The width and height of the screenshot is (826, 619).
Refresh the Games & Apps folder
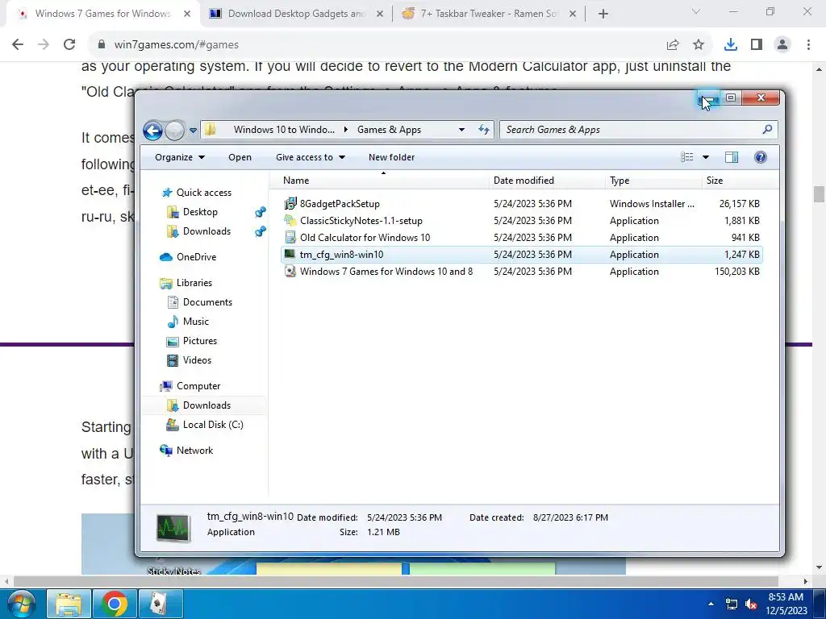(484, 130)
